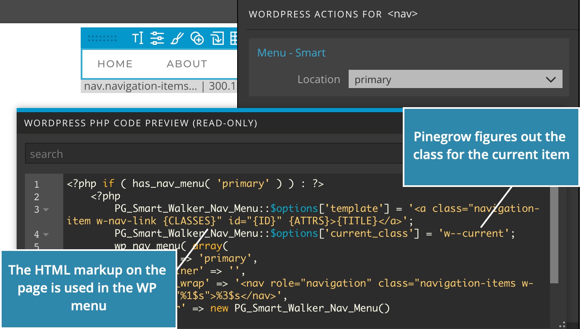Viewport: 580px width, 329px height.
Task: Click line number 1 in the gutter
Action: pyautogui.click(x=37, y=184)
